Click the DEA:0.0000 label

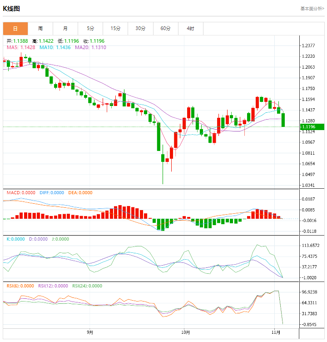(80, 193)
